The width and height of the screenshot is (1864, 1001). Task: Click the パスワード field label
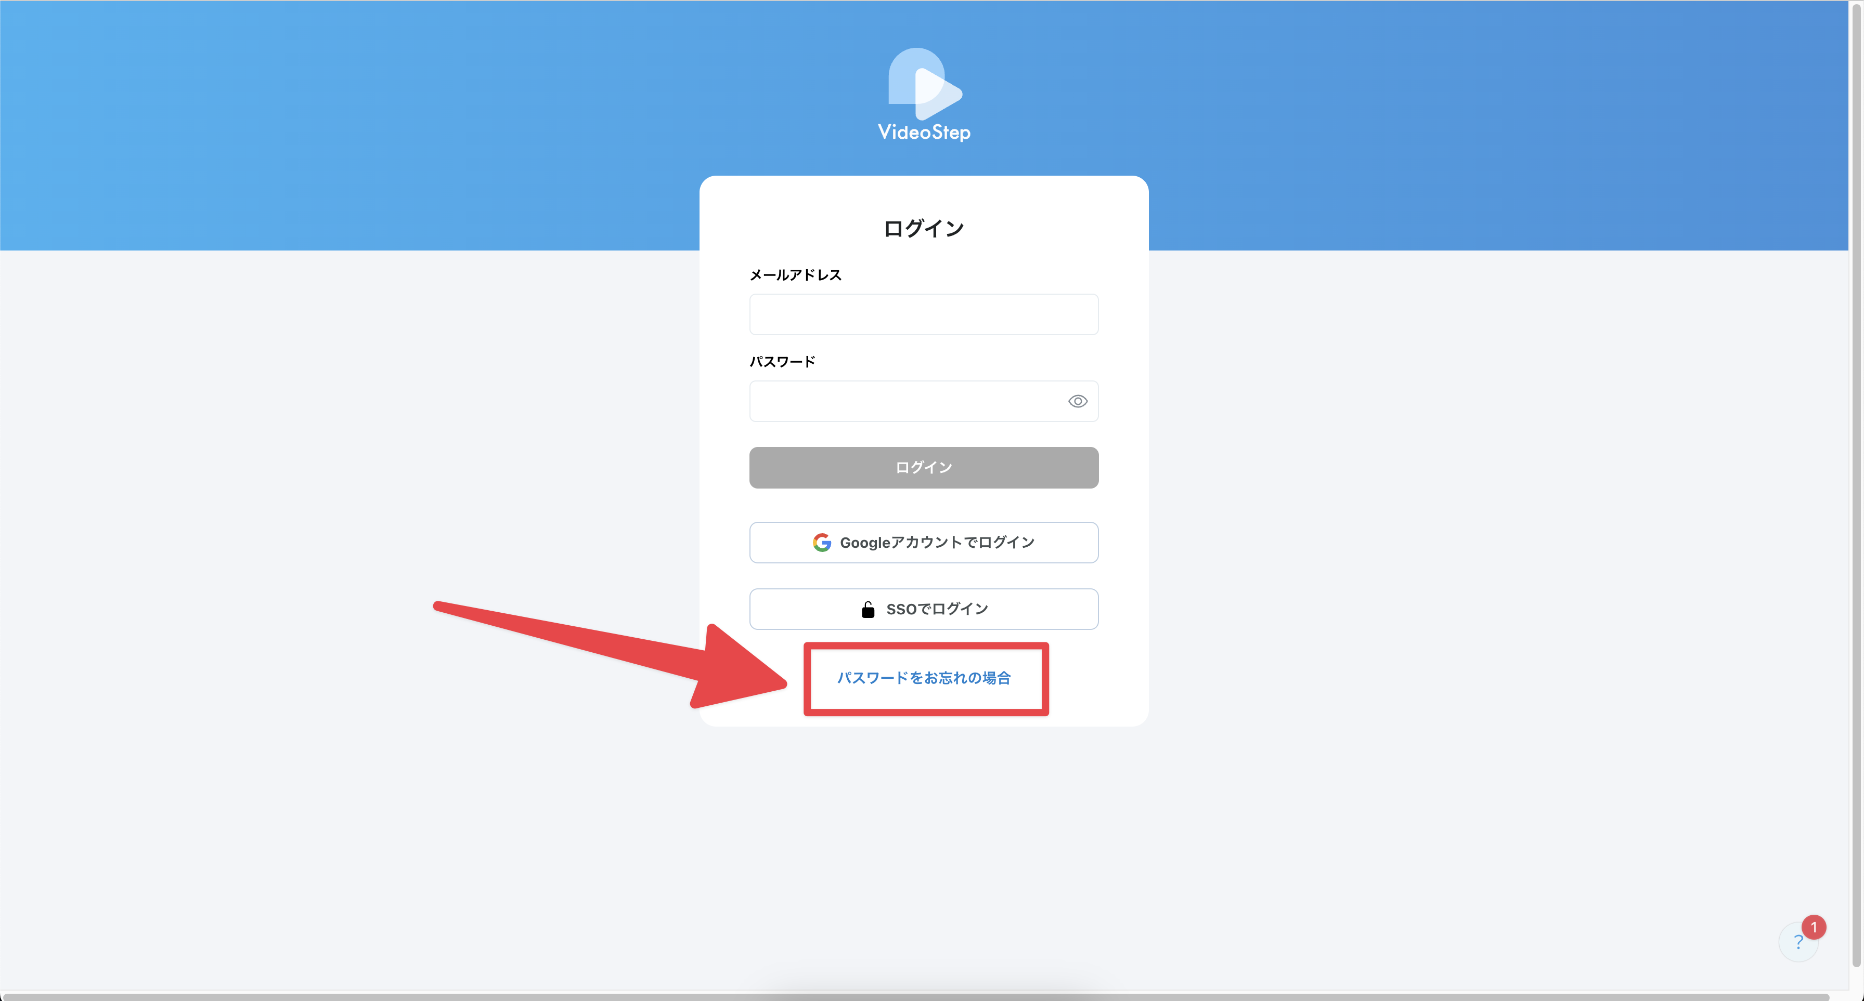782,362
